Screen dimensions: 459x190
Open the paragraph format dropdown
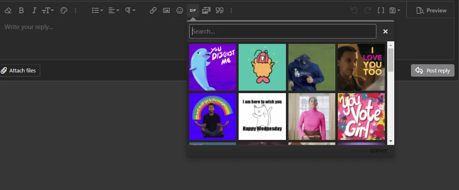[x=130, y=10]
